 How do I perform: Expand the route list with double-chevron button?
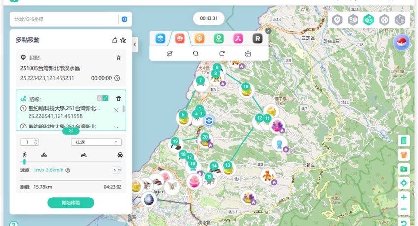point(71,131)
